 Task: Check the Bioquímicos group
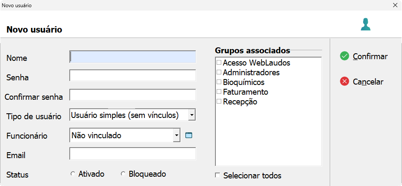click(x=219, y=82)
